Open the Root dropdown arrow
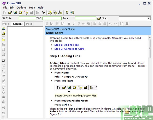Screen dimensions: 153x120 coord(149,18)
